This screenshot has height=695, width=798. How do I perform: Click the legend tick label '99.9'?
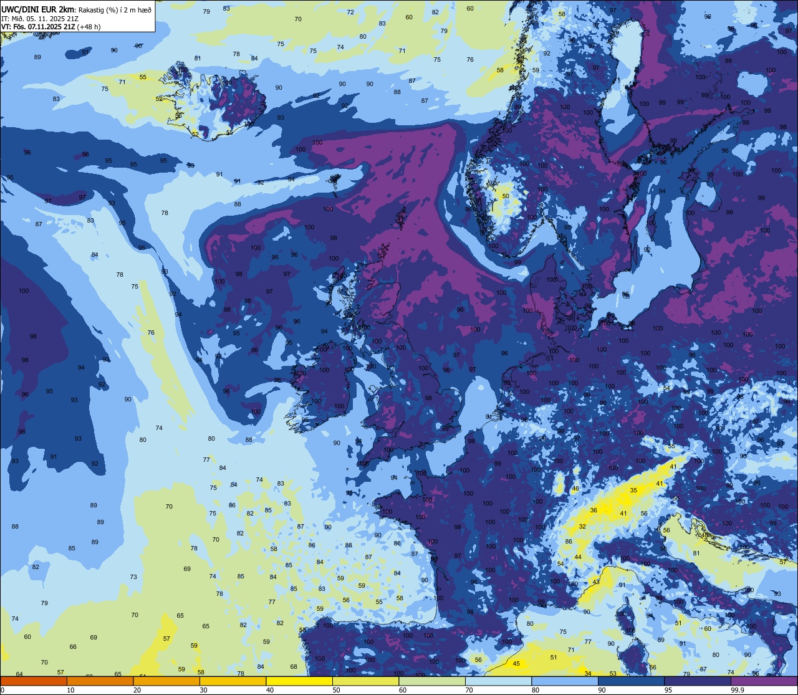(738, 690)
